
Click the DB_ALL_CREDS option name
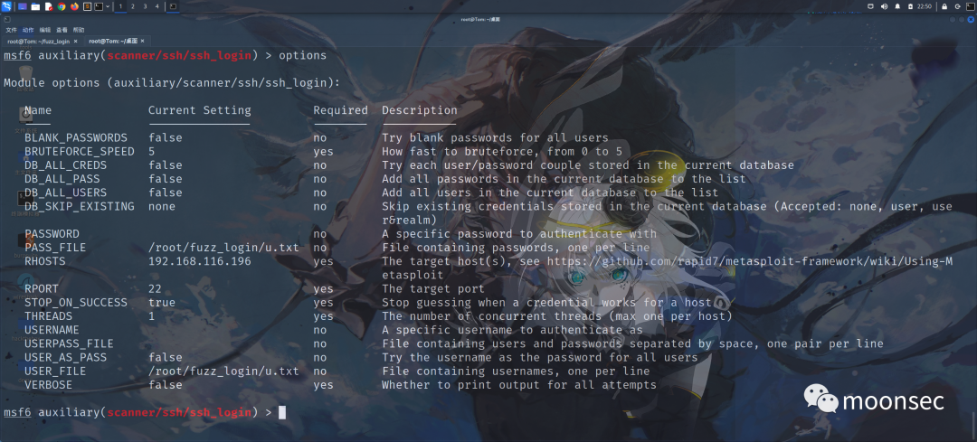(x=65, y=165)
